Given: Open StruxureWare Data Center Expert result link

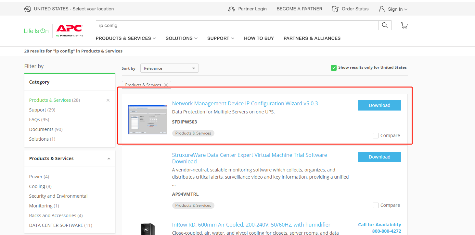Looking at the screenshot, I should click(250, 158).
